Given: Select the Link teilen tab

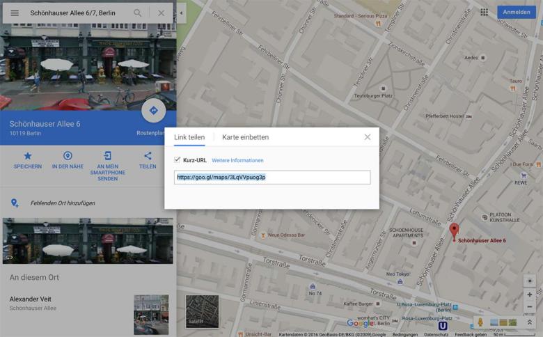Looking at the screenshot, I should [x=189, y=137].
